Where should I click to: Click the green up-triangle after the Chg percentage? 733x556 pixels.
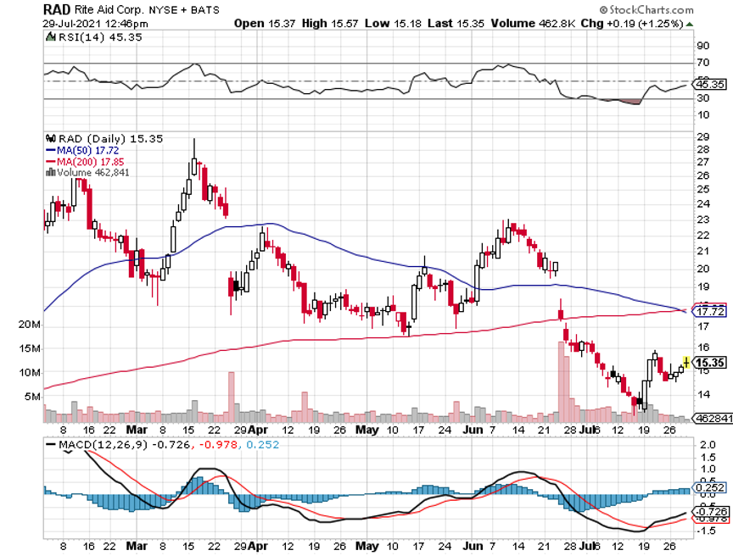click(x=690, y=24)
